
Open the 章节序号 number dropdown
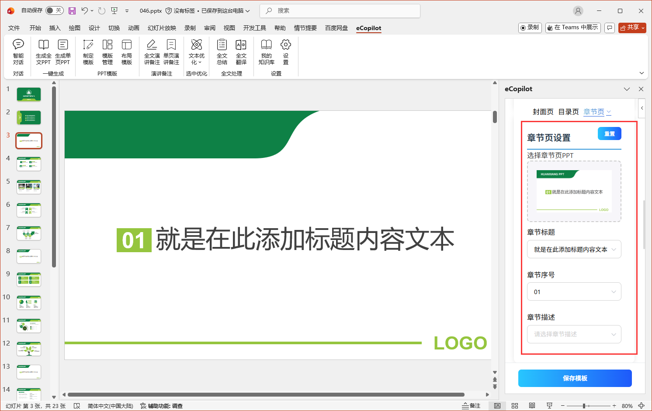pyautogui.click(x=614, y=291)
